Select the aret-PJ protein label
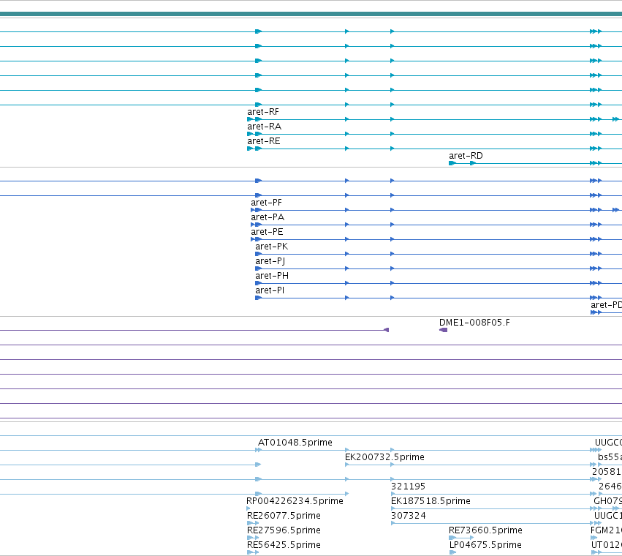622x556 pixels. tap(270, 261)
